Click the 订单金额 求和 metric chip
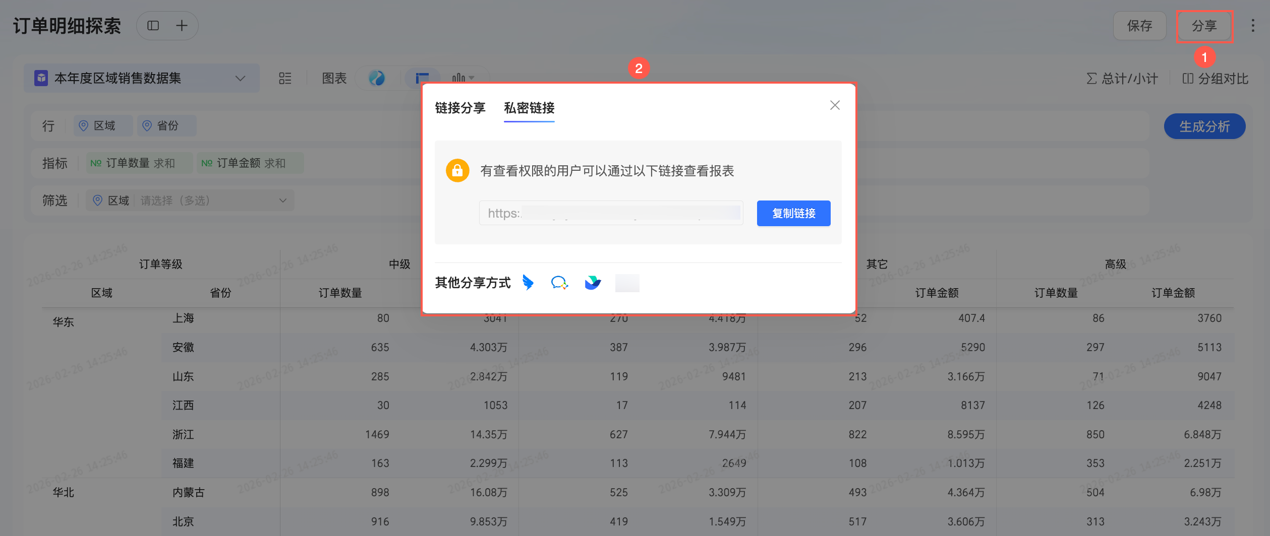This screenshot has height=536, width=1270. click(250, 163)
